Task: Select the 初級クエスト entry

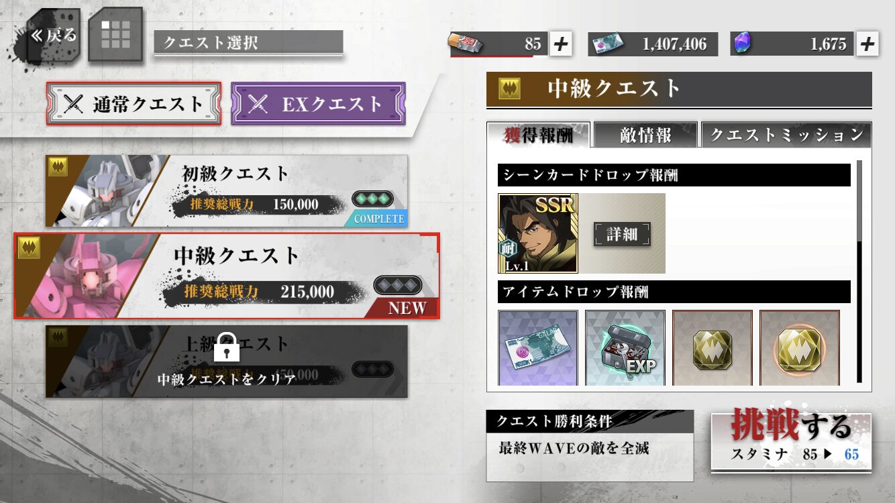Action: pyautogui.click(x=227, y=191)
